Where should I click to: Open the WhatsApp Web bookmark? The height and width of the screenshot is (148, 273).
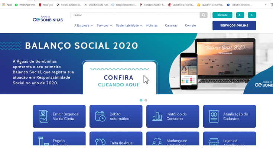tap(25, 5)
